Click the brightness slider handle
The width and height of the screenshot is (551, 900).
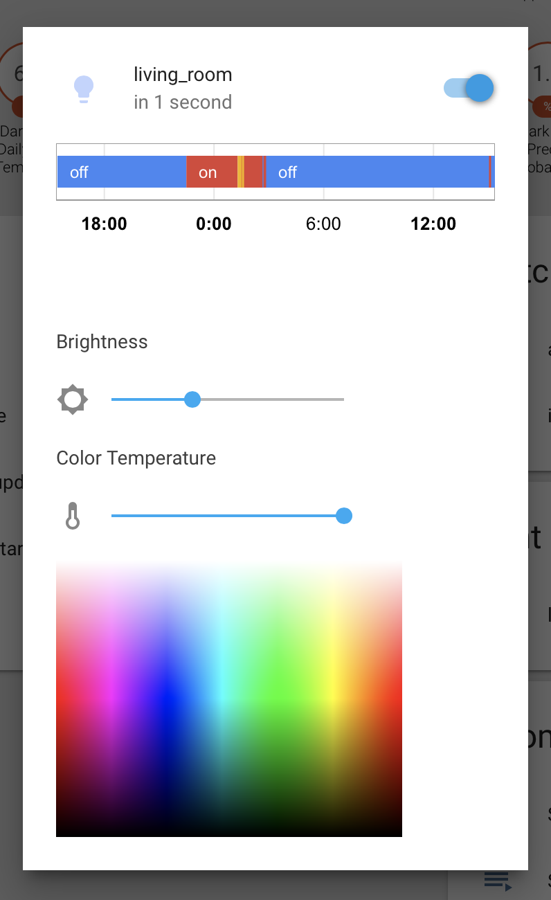192,399
